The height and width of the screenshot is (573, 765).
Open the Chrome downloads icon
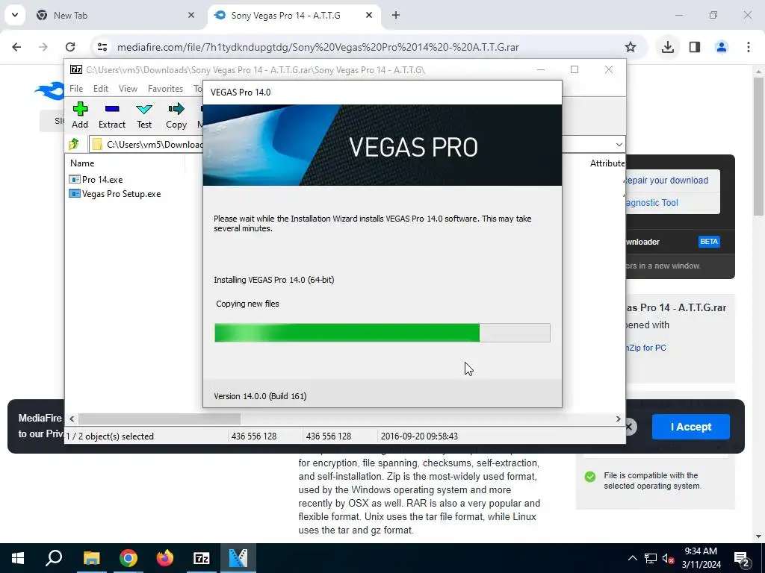pyautogui.click(x=667, y=47)
